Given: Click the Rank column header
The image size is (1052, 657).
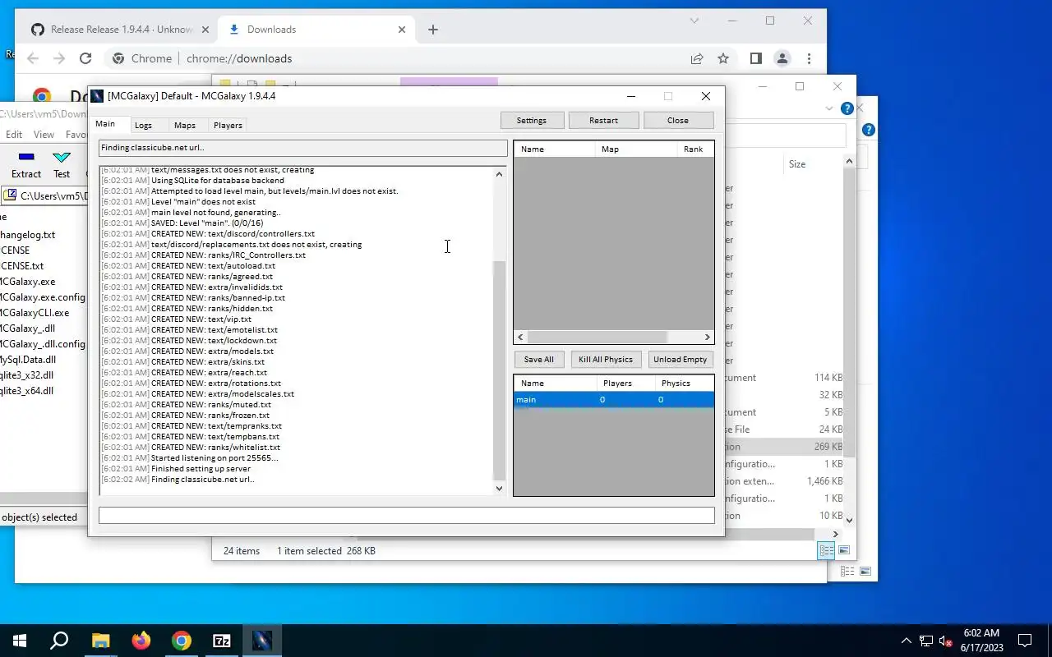Looking at the screenshot, I should (694, 149).
